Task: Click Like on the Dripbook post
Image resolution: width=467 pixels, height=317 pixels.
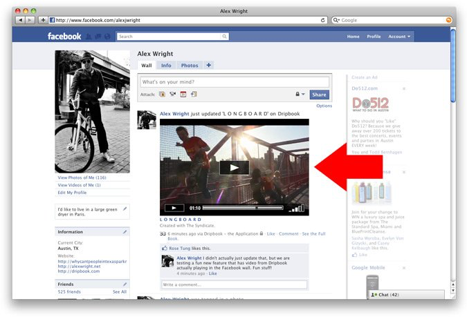Action: point(271,233)
